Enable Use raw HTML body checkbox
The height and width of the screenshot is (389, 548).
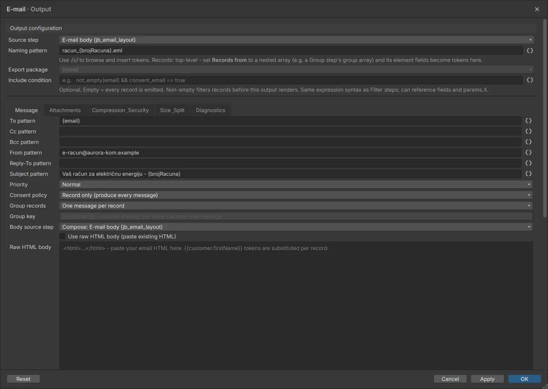point(62,236)
